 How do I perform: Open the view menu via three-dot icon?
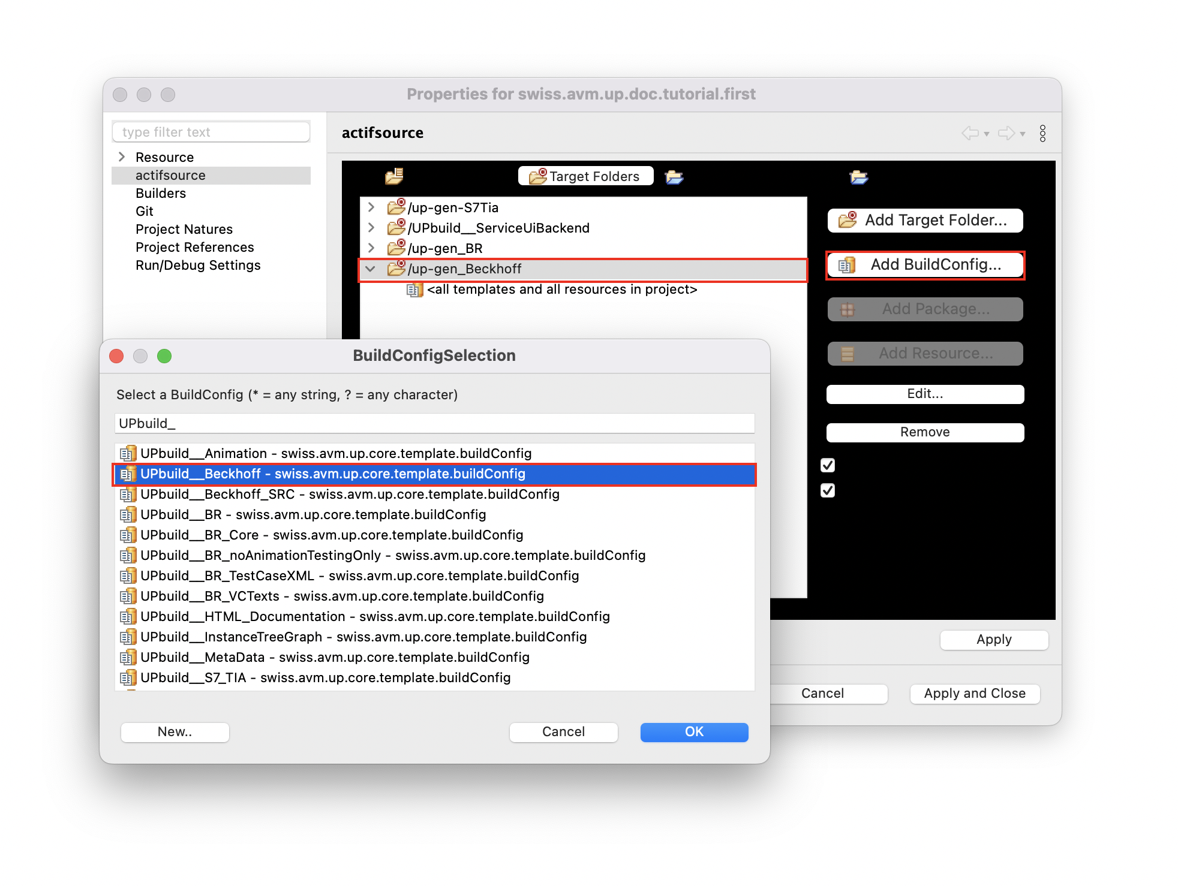1042,132
